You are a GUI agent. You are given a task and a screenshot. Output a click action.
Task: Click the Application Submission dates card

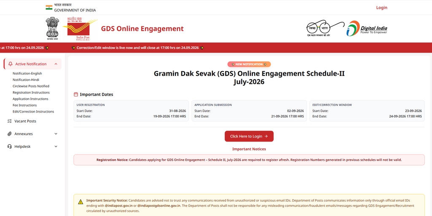(249, 111)
